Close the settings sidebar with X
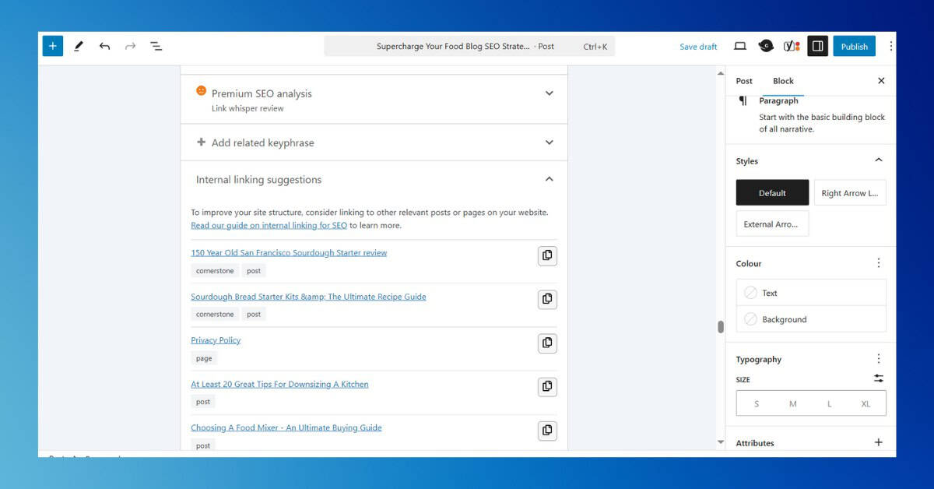934x489 pixels. coord(881,80)
